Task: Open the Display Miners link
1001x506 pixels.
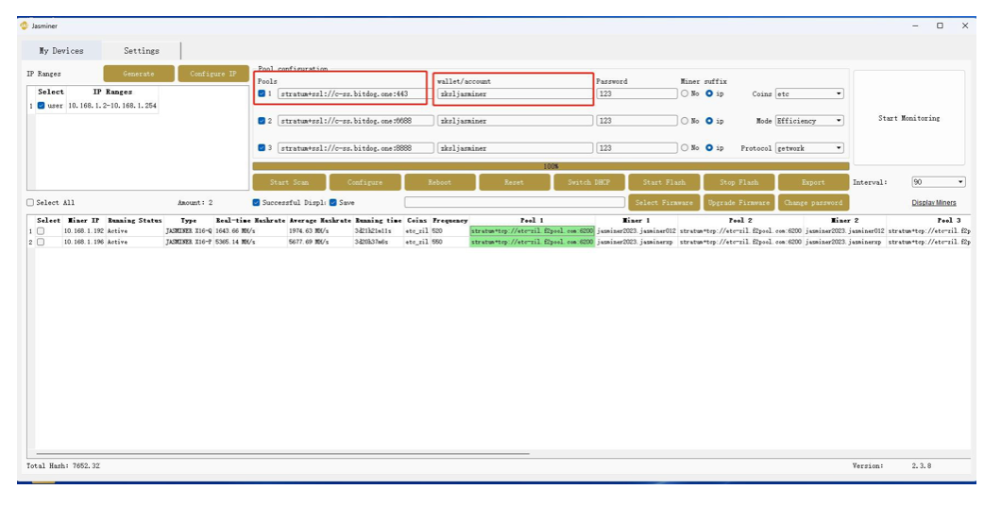Action: click(x=933, y=203)
